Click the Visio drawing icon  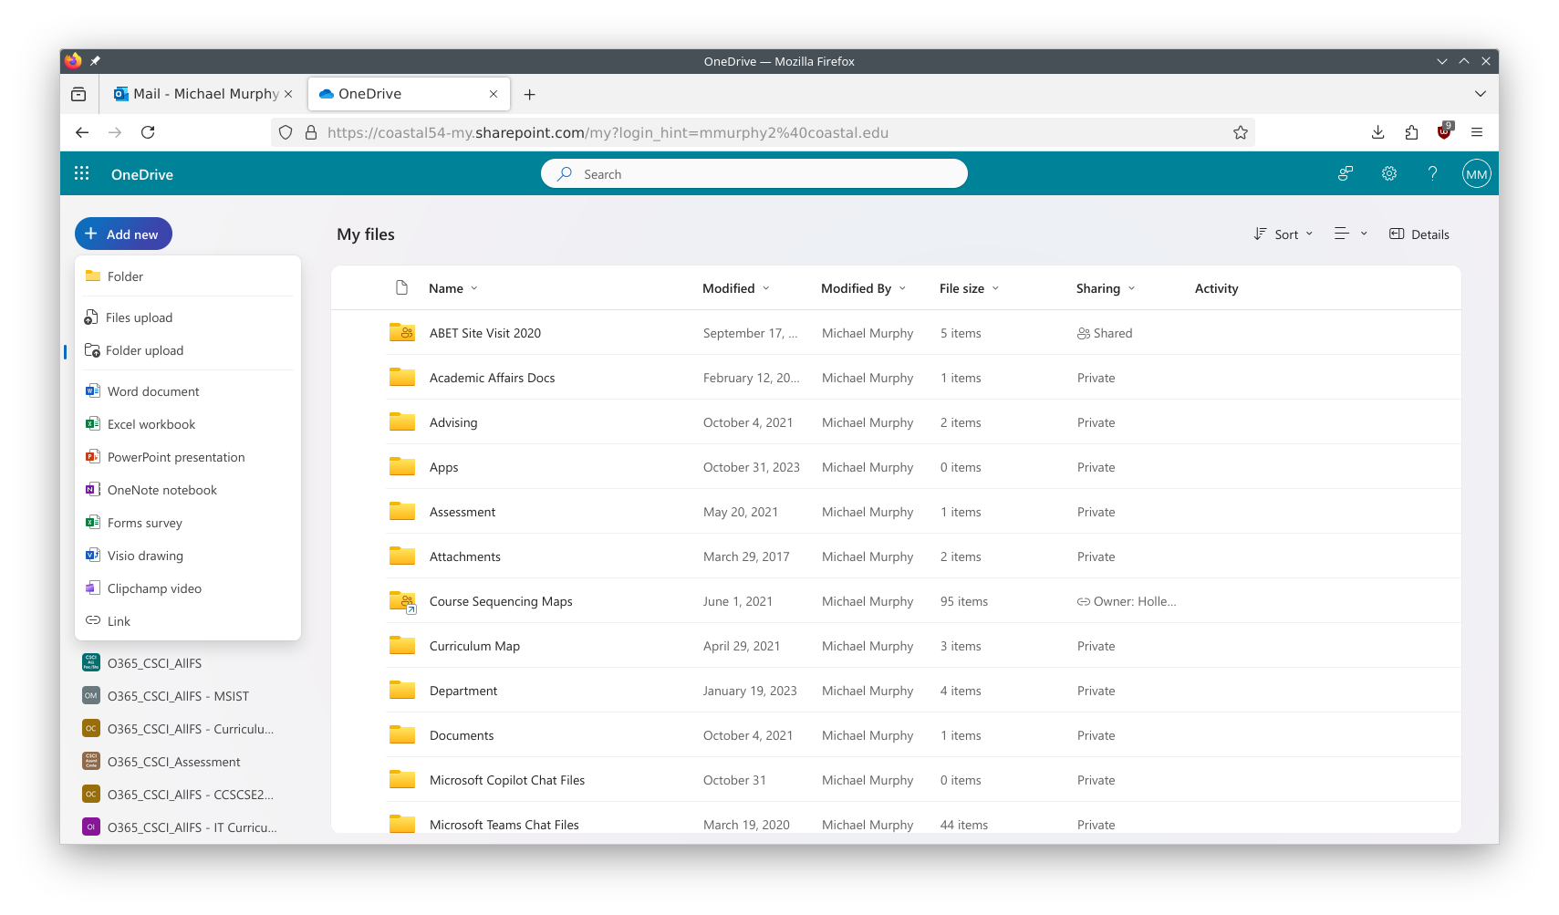coord(92,555)
